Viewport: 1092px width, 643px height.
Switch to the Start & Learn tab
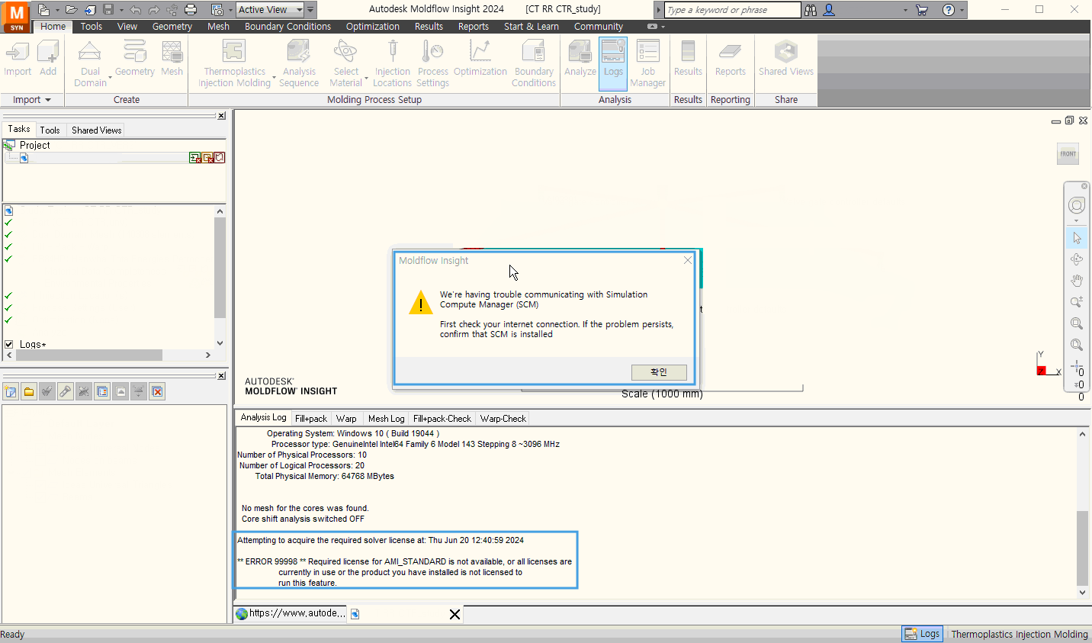tap(532, 26)
